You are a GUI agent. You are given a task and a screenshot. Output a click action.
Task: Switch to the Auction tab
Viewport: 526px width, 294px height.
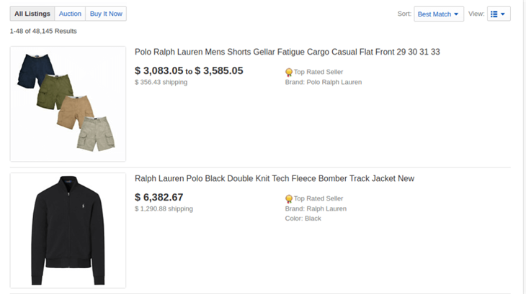click(x=70, y=14)
